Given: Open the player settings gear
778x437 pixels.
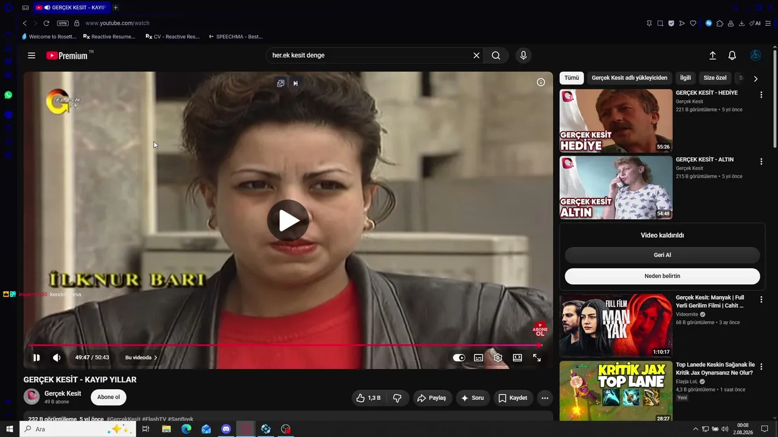Looking at the screenshot, I should pyautogui.click(x=498, y=357).
